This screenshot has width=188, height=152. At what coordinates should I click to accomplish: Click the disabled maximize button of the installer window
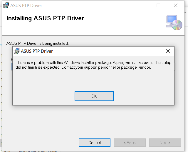(x=158, y=5)
